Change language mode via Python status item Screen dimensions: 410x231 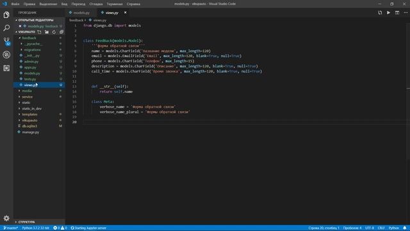pyautogui.click(x=393, y=228)
